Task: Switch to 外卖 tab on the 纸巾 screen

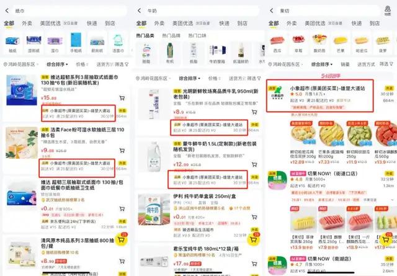Action: [x=27, y=24]
